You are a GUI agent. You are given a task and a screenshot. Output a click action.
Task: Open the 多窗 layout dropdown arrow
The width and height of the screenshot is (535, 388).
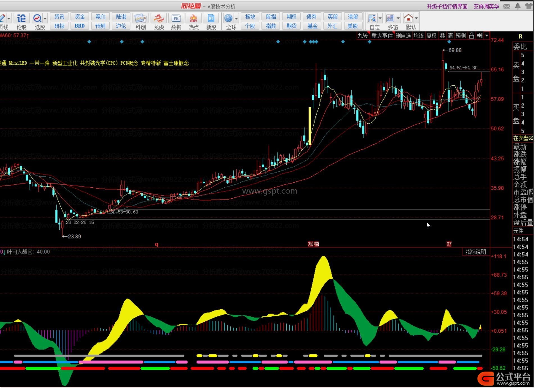tap(398, 19)
